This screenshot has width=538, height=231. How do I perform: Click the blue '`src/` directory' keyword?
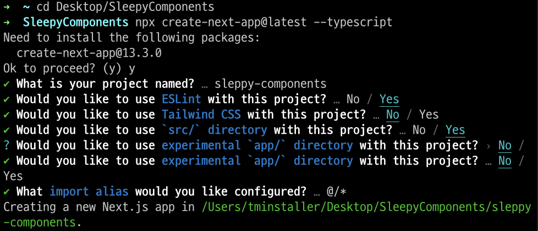(215, 130)
